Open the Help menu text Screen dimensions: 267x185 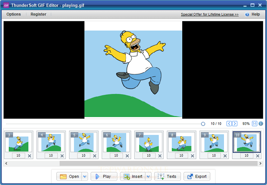[256, 14]
